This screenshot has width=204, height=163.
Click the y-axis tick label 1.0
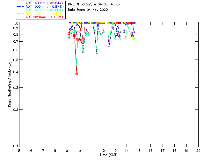tap(15, 23)
